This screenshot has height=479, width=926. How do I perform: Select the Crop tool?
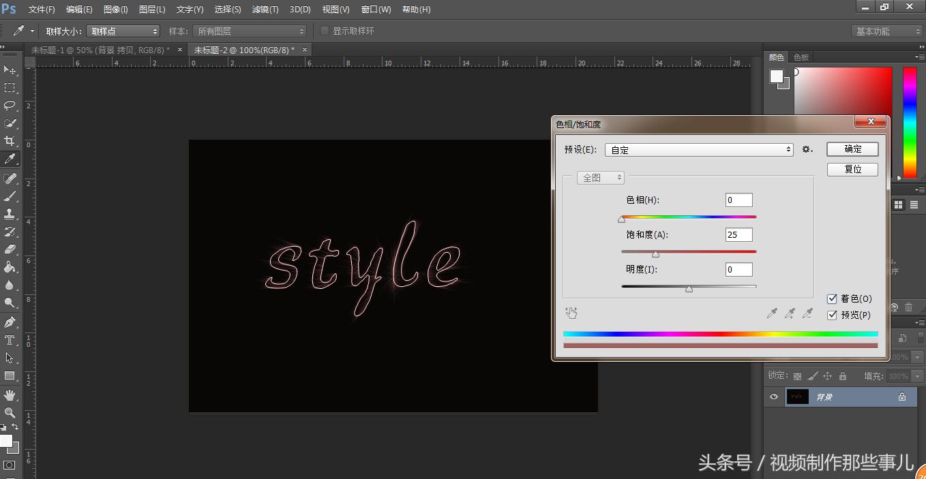click(10, 141)
